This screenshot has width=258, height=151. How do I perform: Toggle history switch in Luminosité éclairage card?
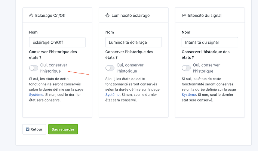110,68
